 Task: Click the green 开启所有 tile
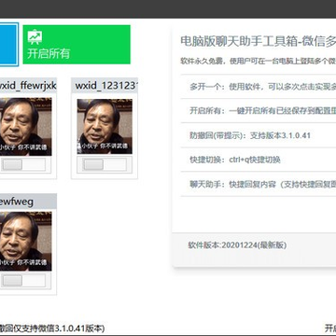pyautogui.click(x=77, y=45)
